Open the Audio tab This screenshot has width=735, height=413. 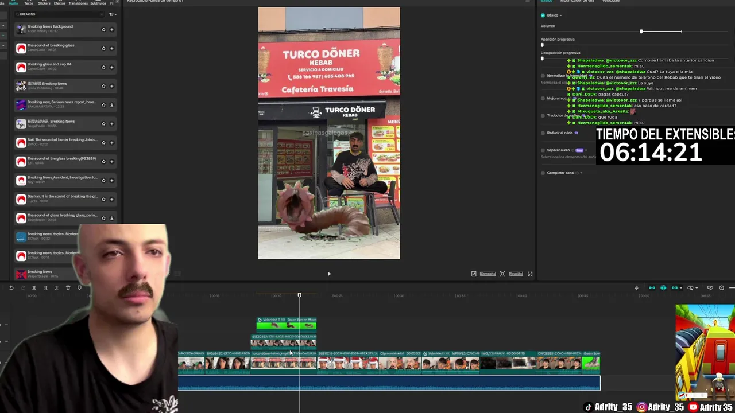(x=13, y=3)
